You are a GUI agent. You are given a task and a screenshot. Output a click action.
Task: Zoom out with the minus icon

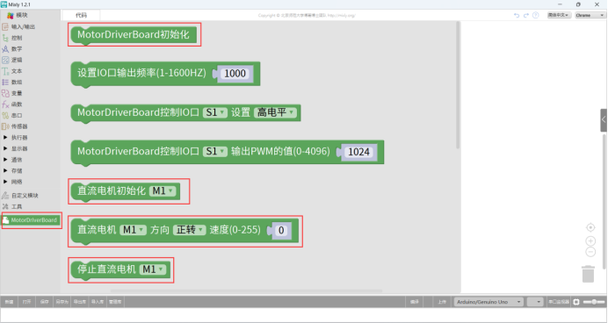pyautogui.click(x=590, y=252)
